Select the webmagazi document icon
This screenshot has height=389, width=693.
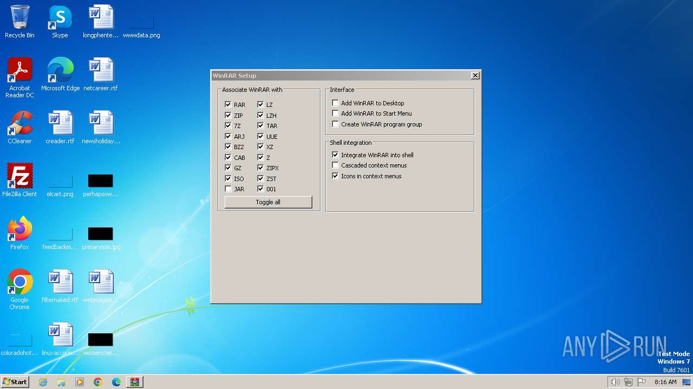click(101, 286)
